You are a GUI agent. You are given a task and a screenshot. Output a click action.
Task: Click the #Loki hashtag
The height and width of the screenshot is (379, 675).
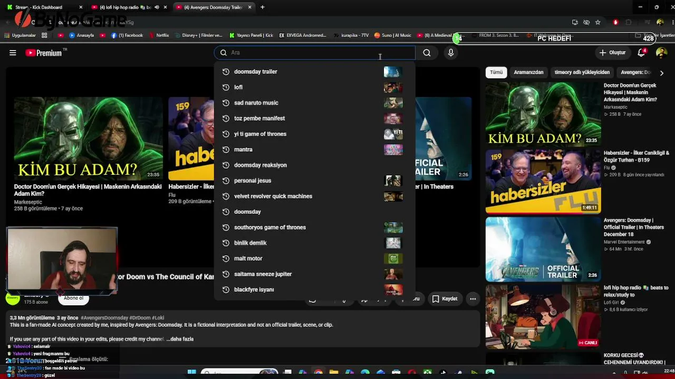pos(158,318)
